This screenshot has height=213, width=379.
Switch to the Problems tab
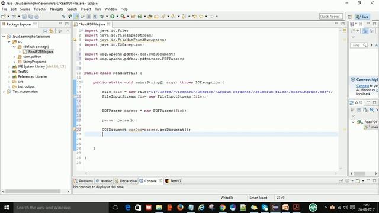83,181
